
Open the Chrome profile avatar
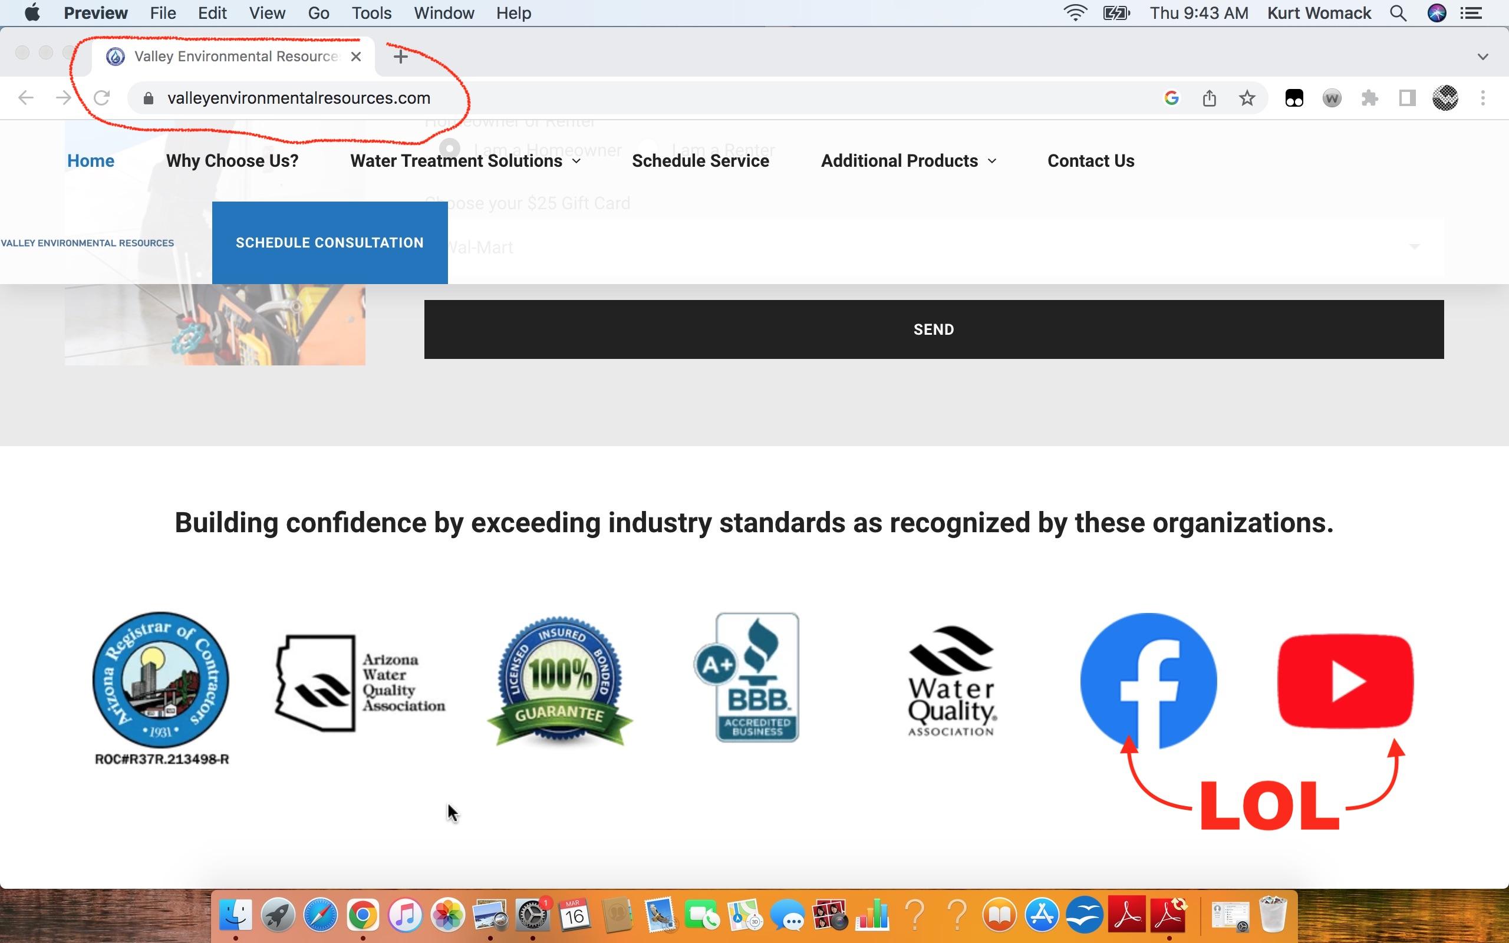point(1445,98)
